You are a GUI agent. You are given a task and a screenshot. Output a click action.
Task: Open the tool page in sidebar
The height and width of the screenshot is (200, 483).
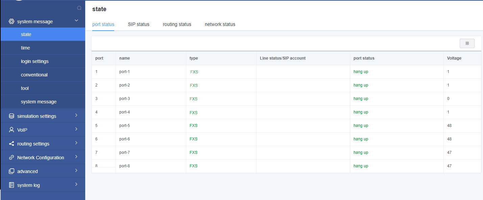(x=43, y=88)
